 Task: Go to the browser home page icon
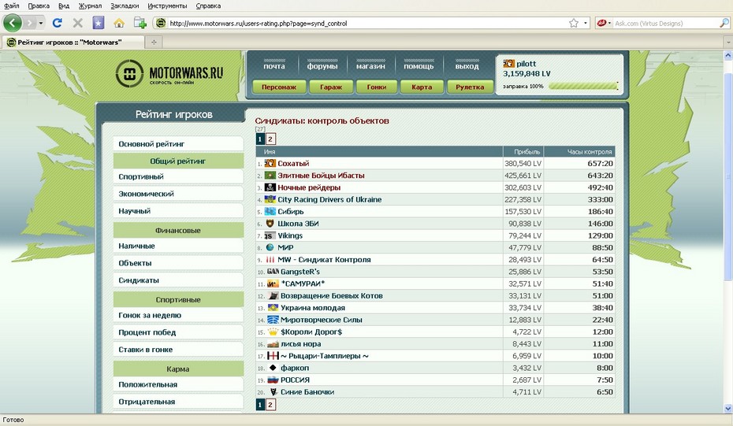pyautogui.click(x=119, y=23)
